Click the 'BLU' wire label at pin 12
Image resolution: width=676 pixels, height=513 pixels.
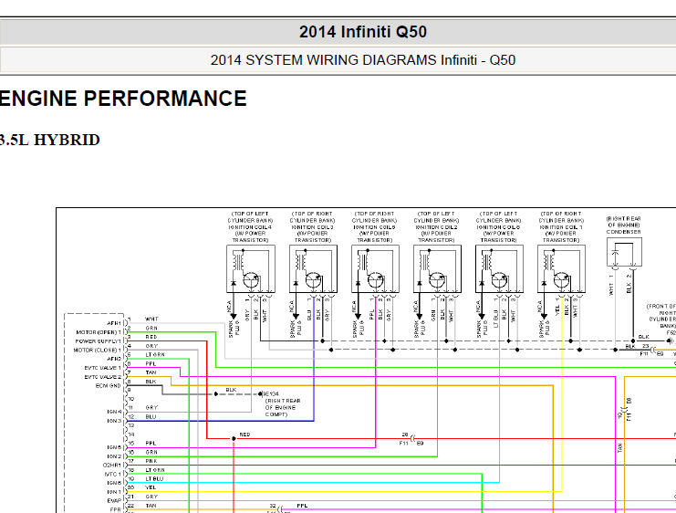coord(151,417)
